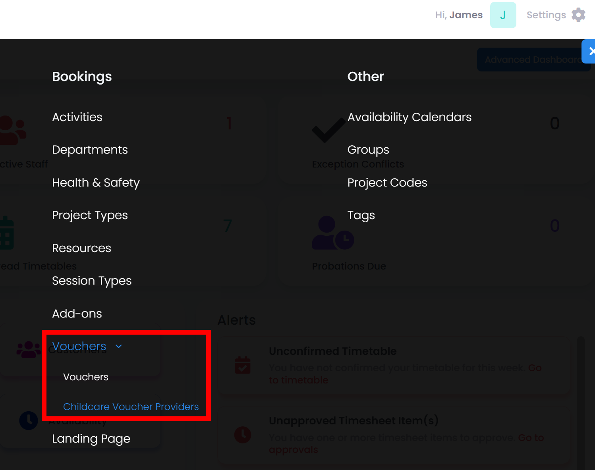595x470 pixels.
Task: Open Landing Page
Action: pyautogui.click(x=91, y=439)
